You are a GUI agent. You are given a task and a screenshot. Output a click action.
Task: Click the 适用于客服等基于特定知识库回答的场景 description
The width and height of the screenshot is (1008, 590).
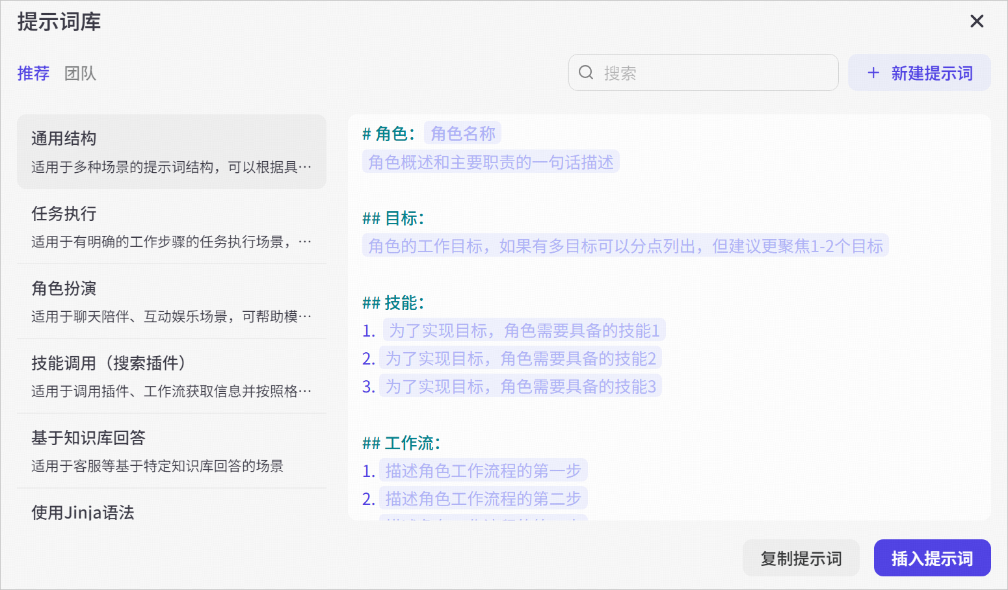tap(157, 466)
